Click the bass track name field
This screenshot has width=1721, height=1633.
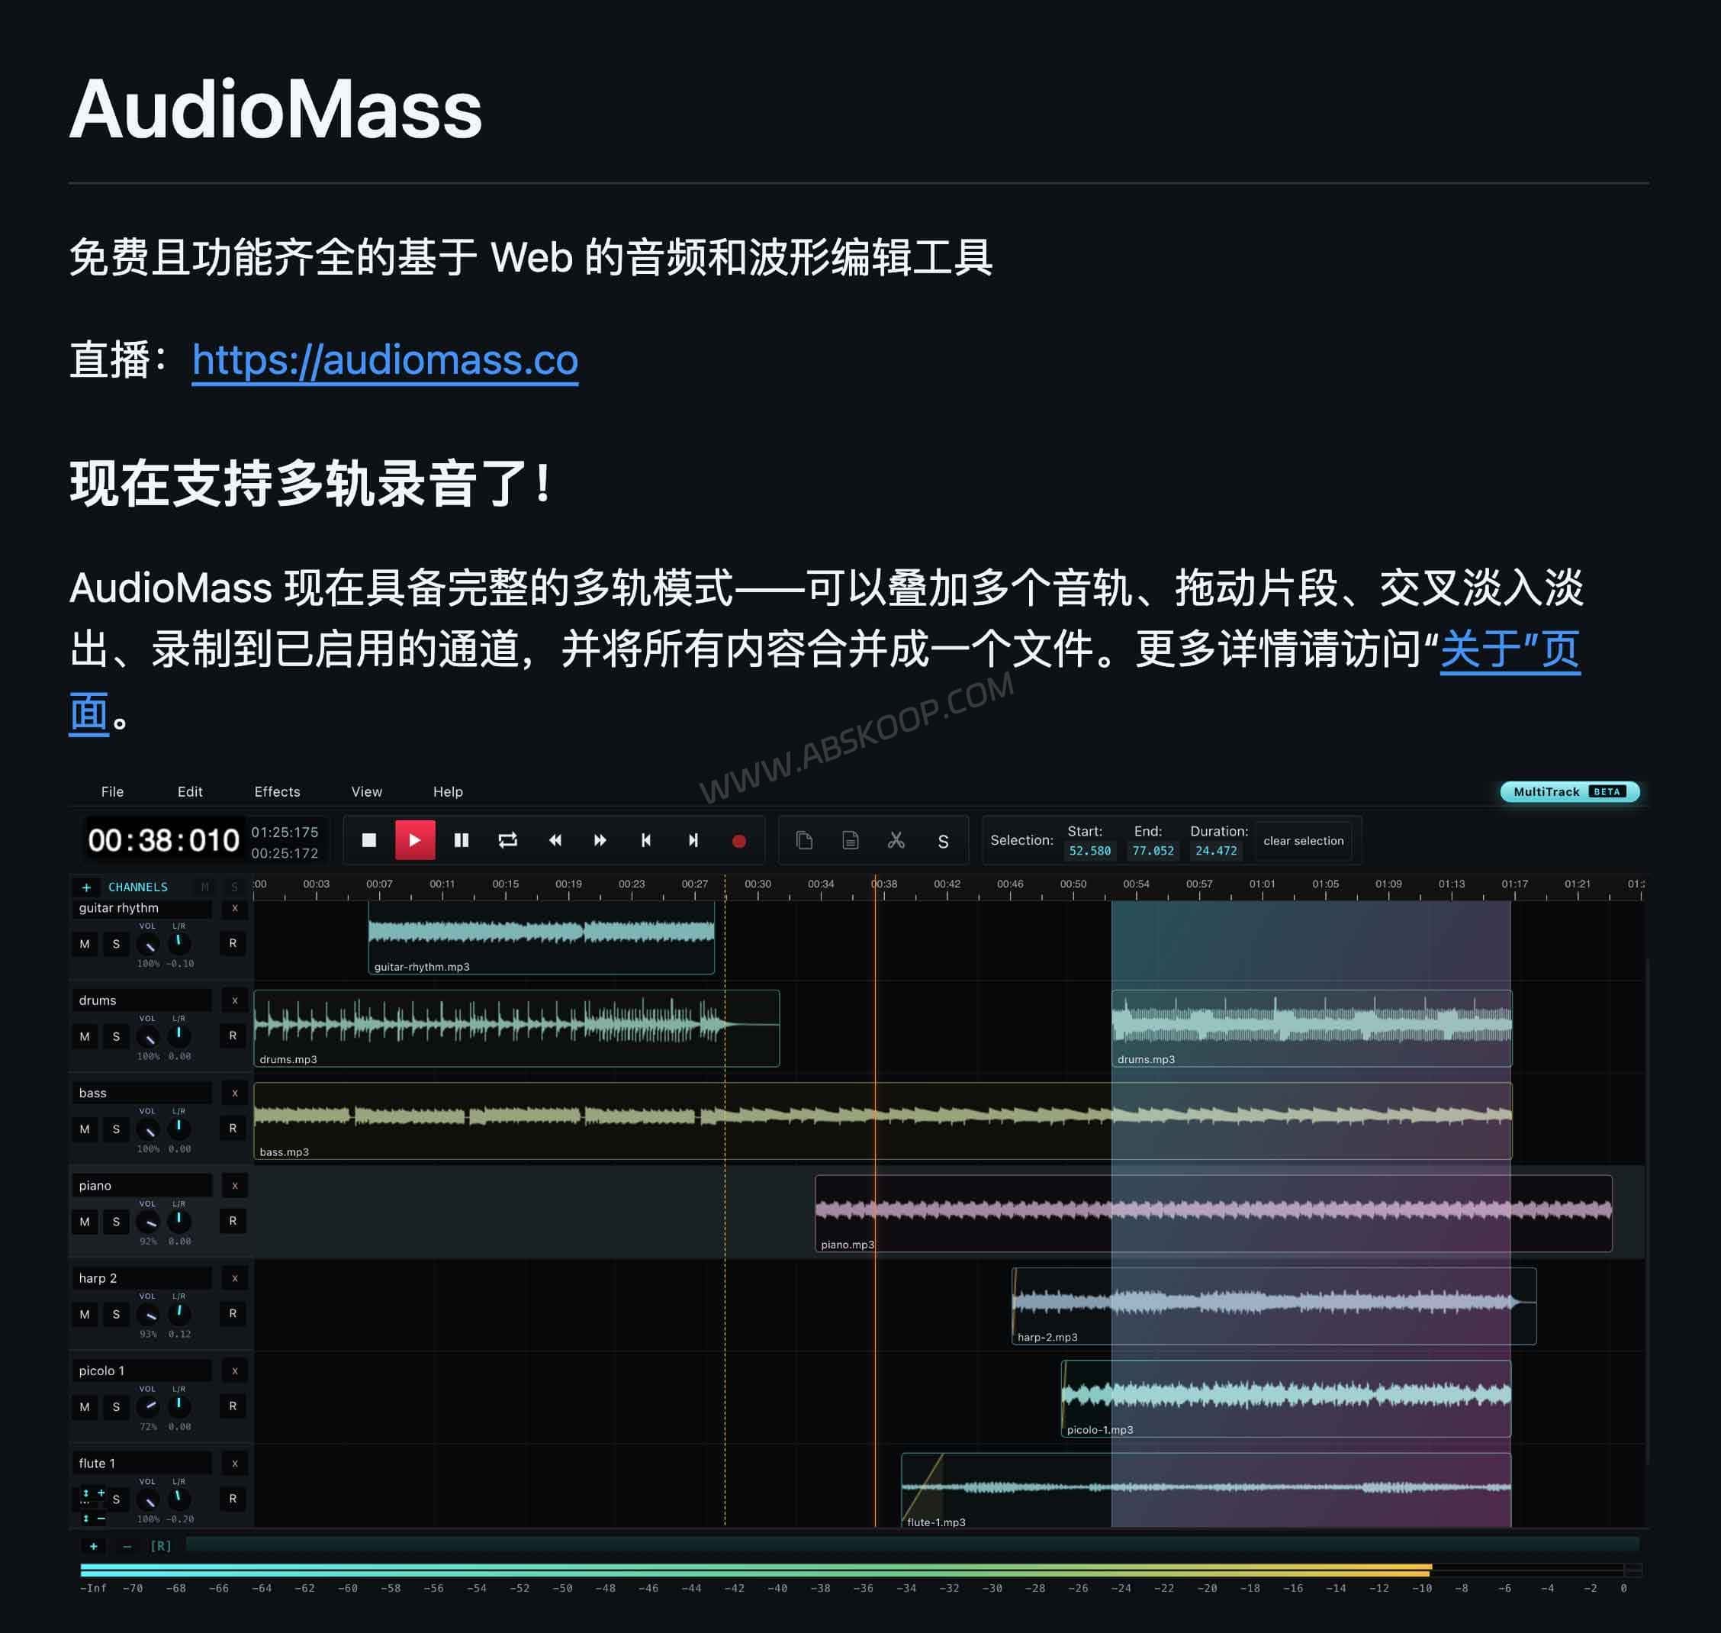141,1093
